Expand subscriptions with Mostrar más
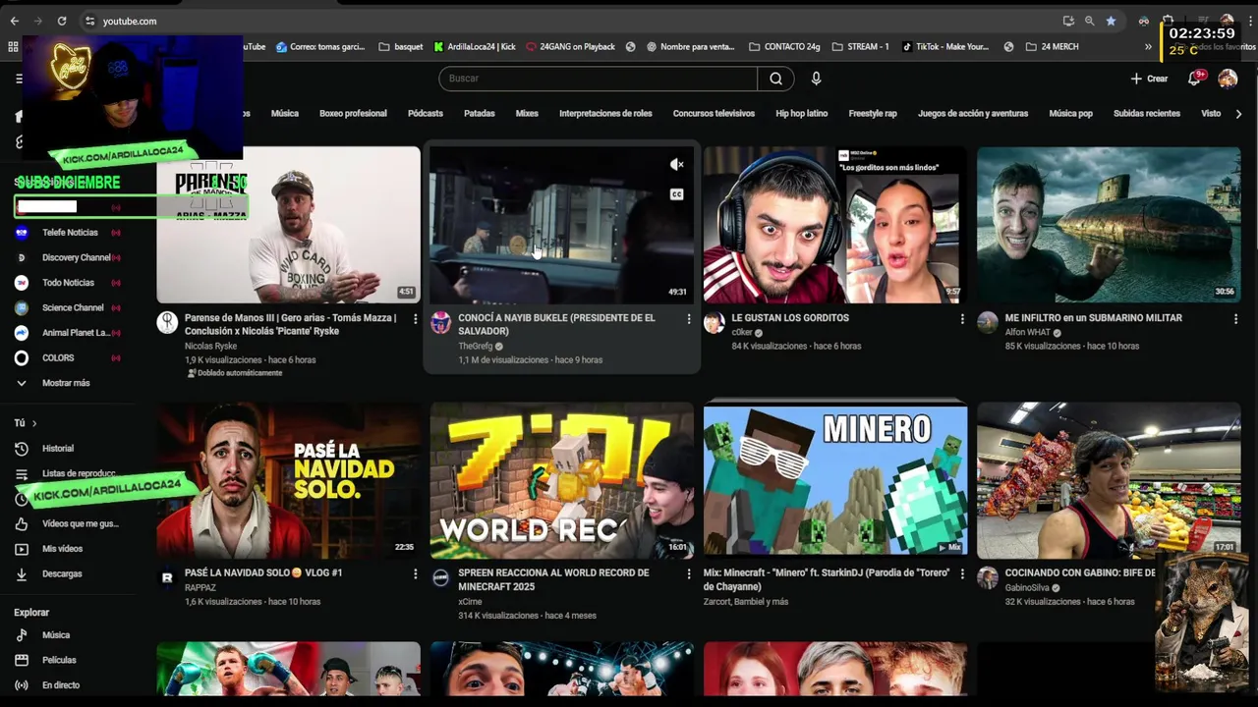Screen dimensions: 1258x707 66,383
